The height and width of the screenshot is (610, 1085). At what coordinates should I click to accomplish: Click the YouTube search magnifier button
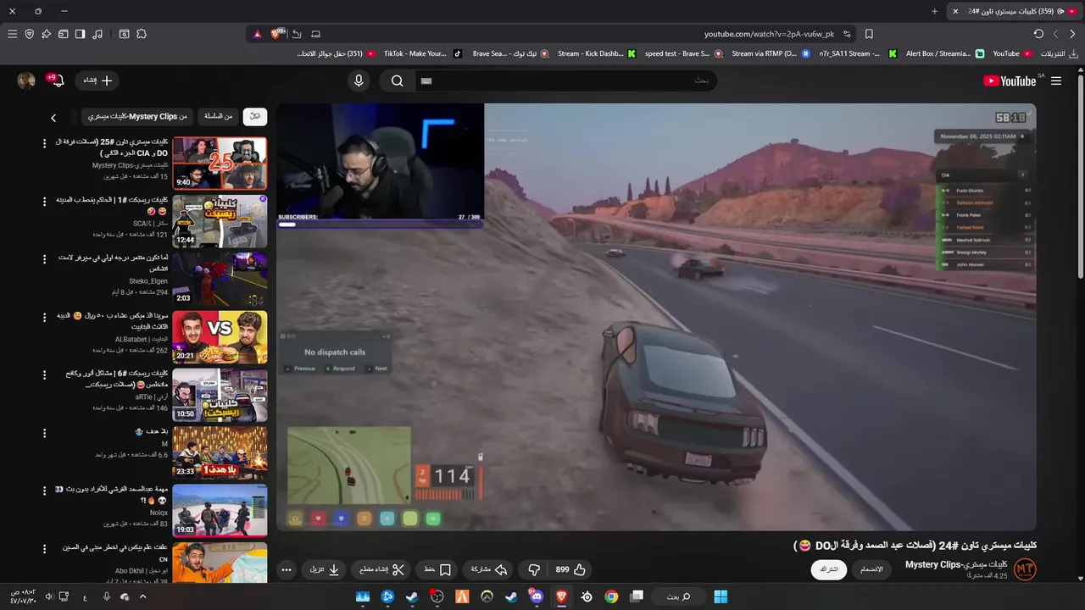(x=398, y=81)
